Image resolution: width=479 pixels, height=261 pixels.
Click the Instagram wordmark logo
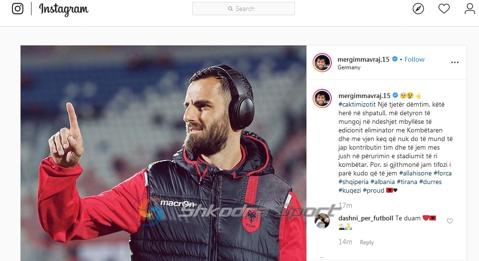64,10
